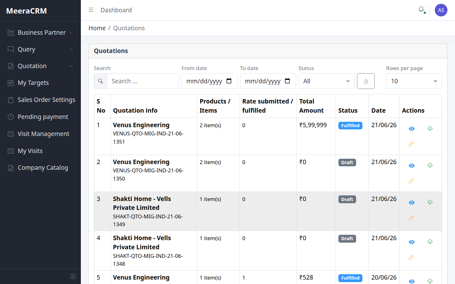The height and width of the screenshot is (284, 455).
Task: Click the sidebar collapse arrow icon
Action: click(73, 276)
